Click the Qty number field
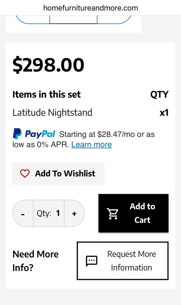 tap(49, 213)
